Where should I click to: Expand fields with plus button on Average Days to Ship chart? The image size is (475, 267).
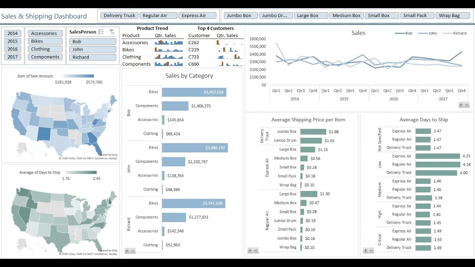click(x=365, y=250)
